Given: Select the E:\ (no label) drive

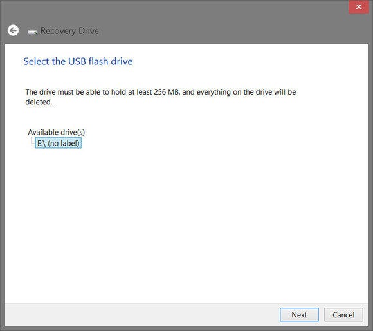Looking at the screenshot, I should [59, 143].
